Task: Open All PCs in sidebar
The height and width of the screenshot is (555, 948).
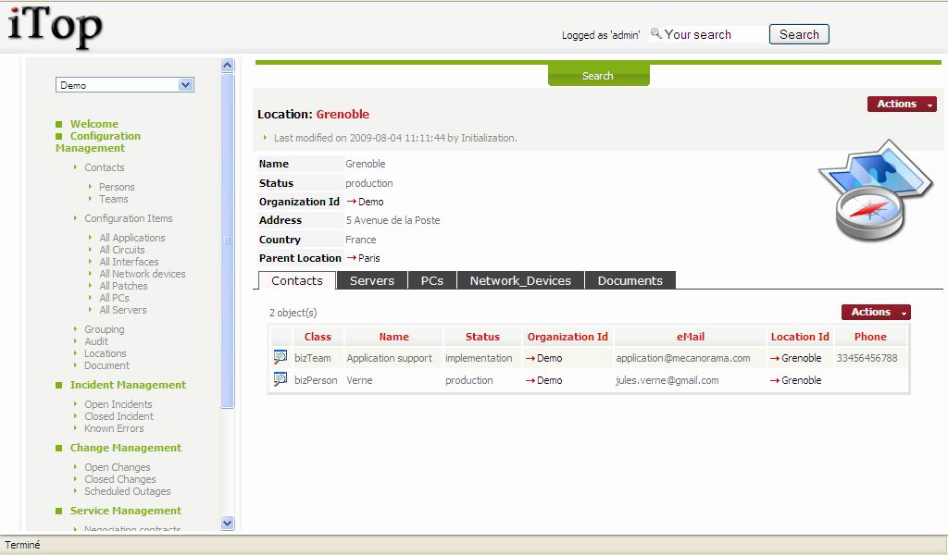Action: [x=114, y=298]
